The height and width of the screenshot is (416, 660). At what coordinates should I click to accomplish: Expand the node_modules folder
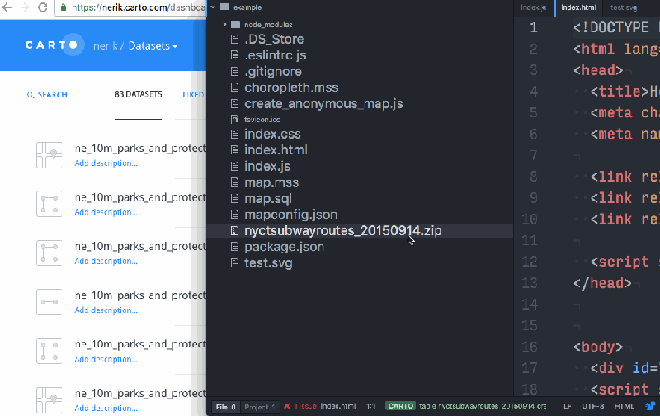click(224, 25)
